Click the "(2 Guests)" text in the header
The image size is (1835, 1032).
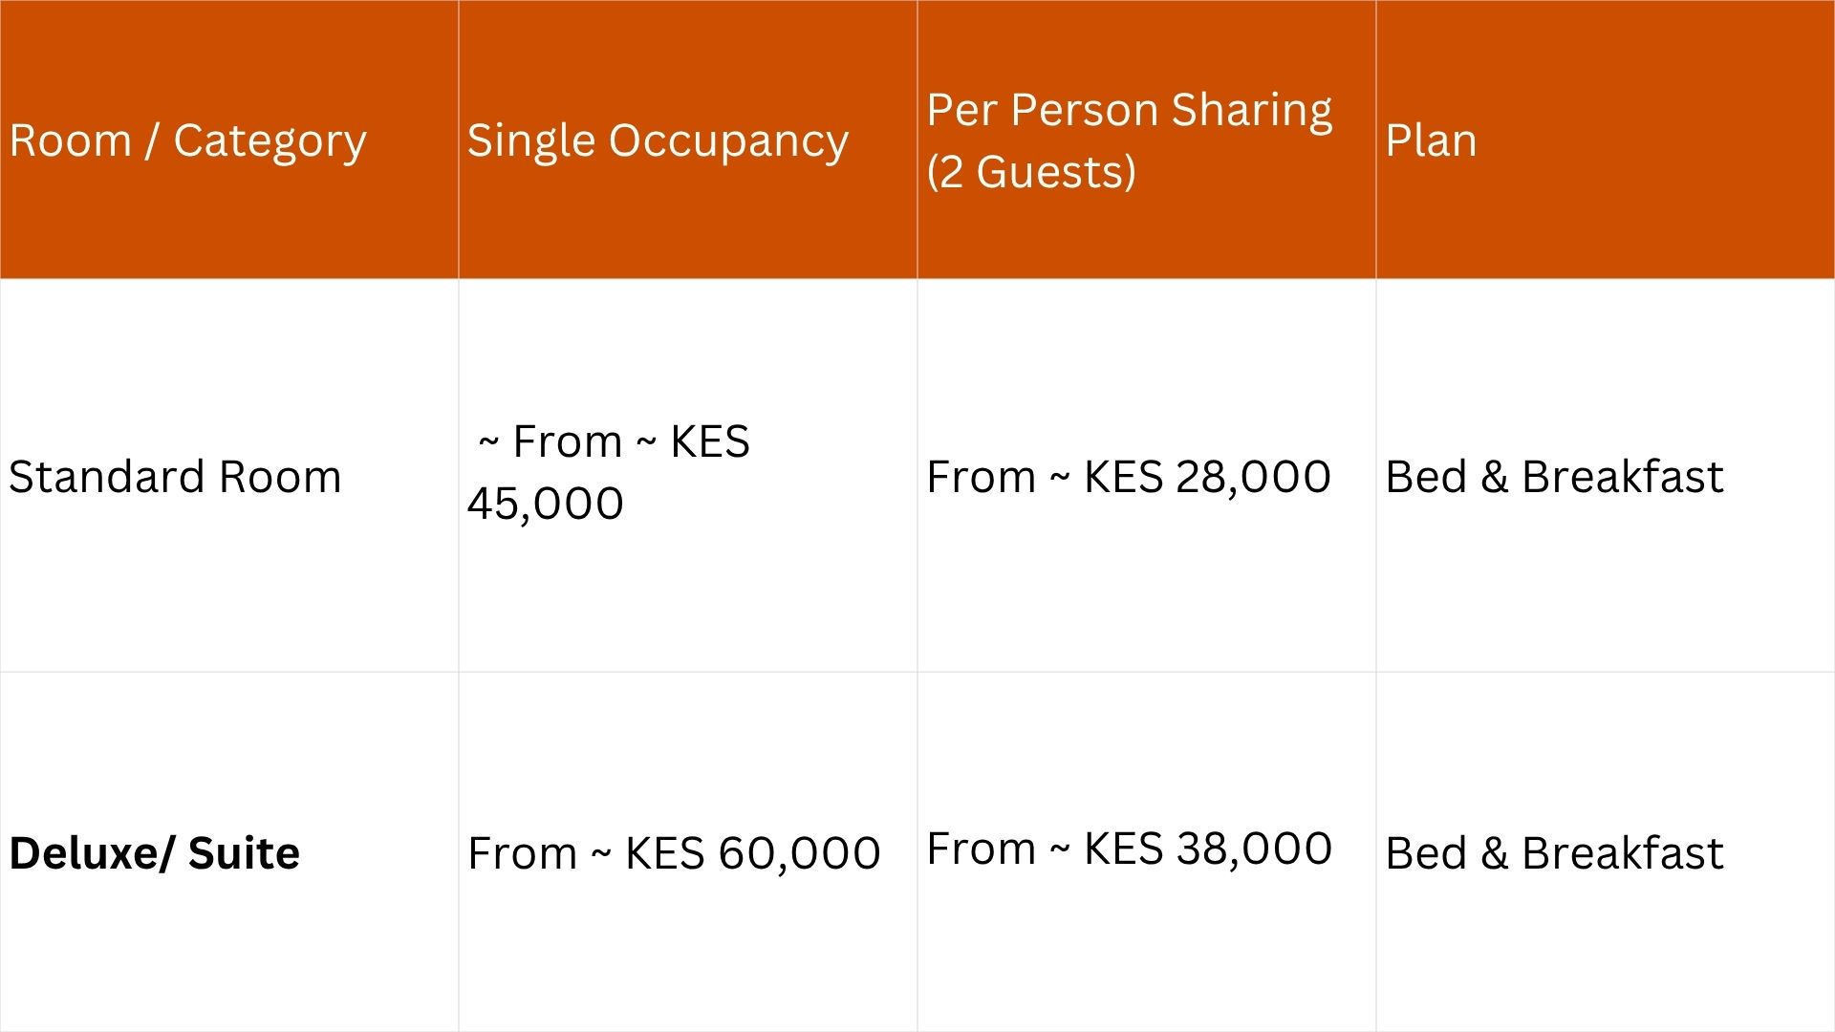[x=1031, y=172]
